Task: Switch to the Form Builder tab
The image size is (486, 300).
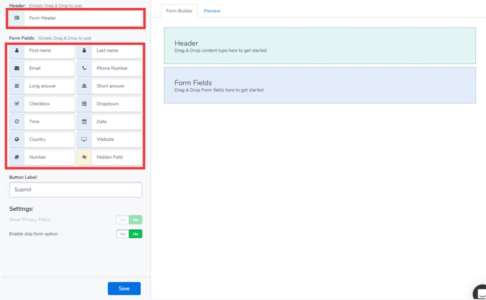Action: point(179,11)
